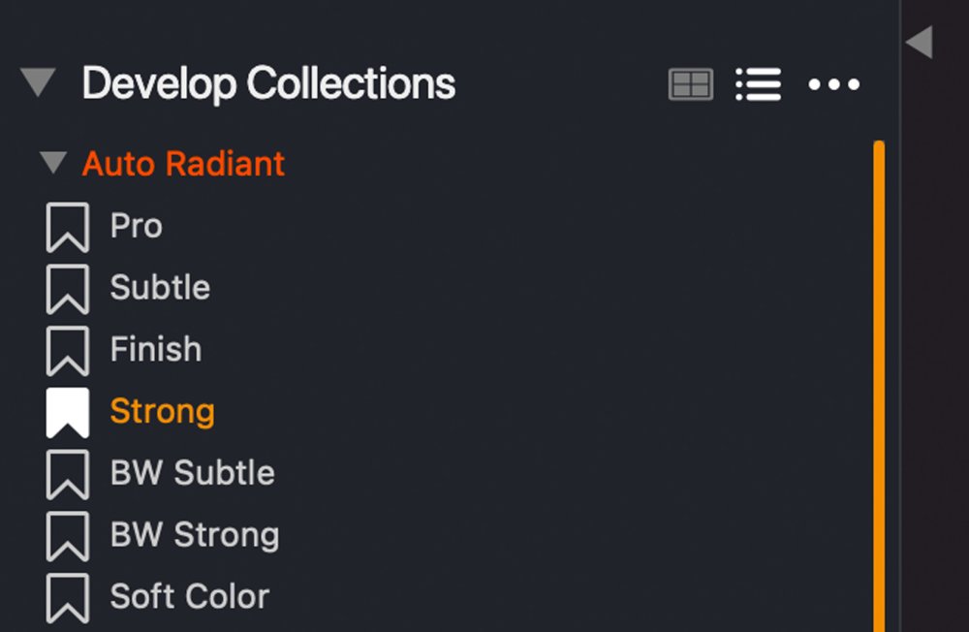Screen dimensions: 969x632
Task: Click the Auto Radiant collection name
Action: pos(183,163)
